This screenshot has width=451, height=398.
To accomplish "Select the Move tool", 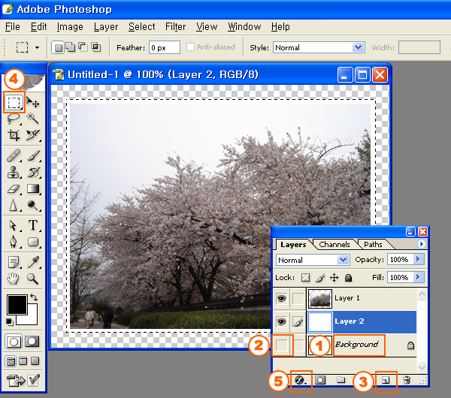I will click(32, 102).
